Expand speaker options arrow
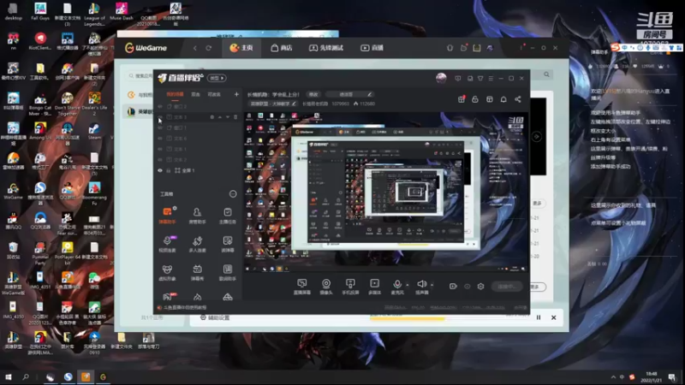 point(432,285)
